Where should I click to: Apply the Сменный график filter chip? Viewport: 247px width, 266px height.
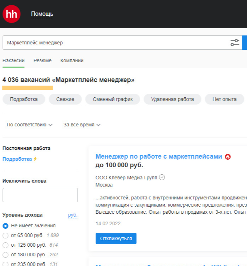113,99
